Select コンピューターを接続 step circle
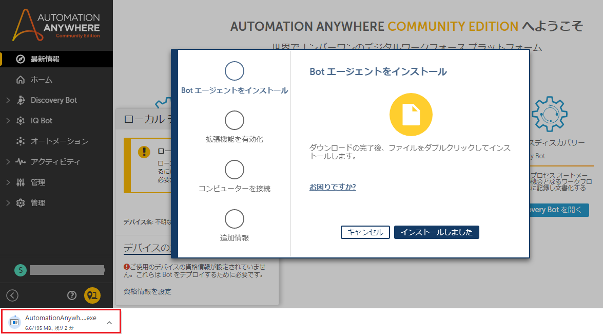Screen dimensions: 603x334 [234, 170]
